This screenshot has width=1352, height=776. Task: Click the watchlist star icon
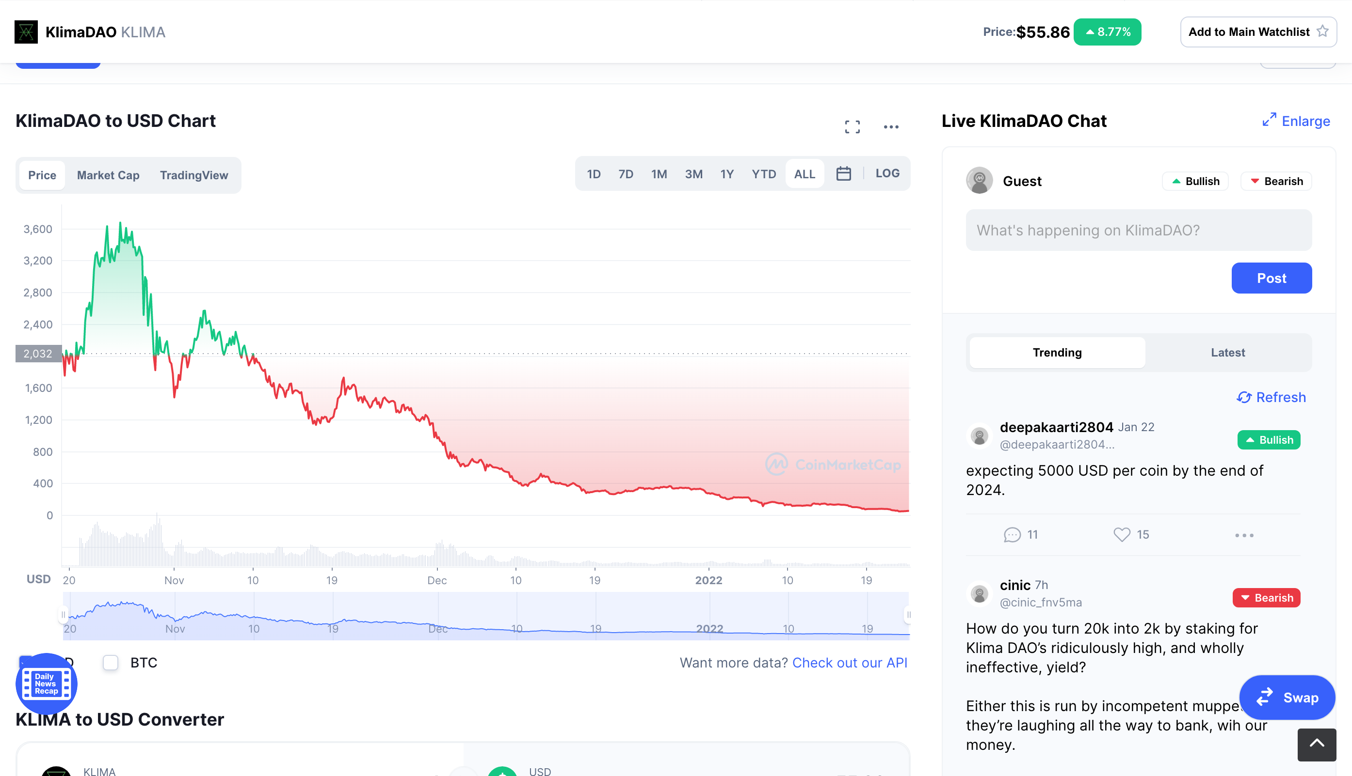click(1322, 31)
